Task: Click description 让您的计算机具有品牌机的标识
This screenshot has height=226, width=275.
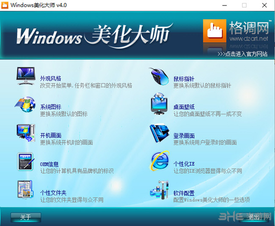Action: point(77,171)
